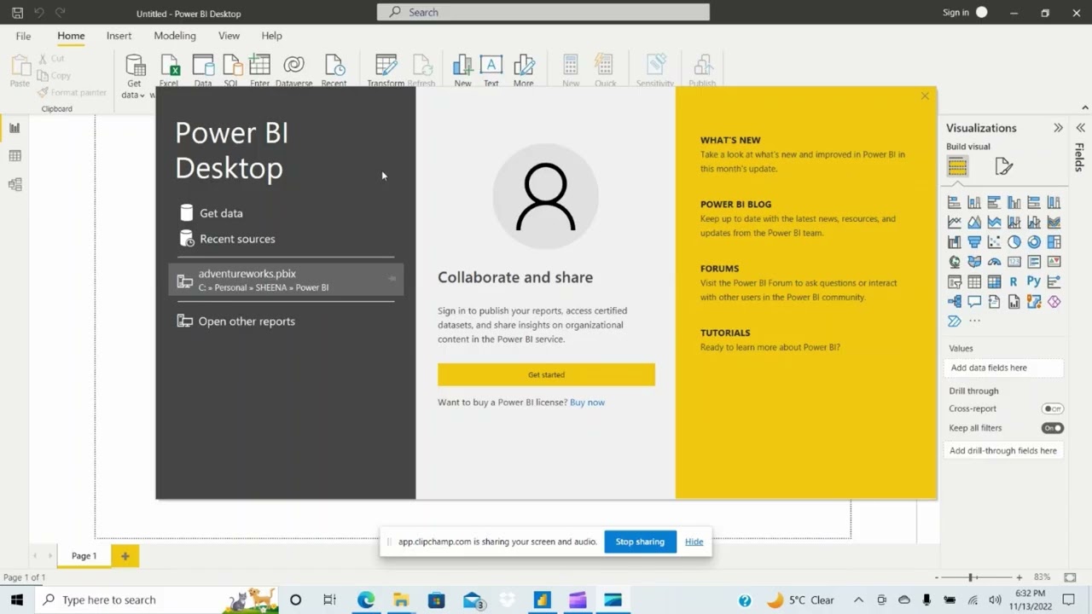Screen dimensions: 1092x614
Task: Click the Dataverse ribbon icon
Action: click(x=293, y=70)
